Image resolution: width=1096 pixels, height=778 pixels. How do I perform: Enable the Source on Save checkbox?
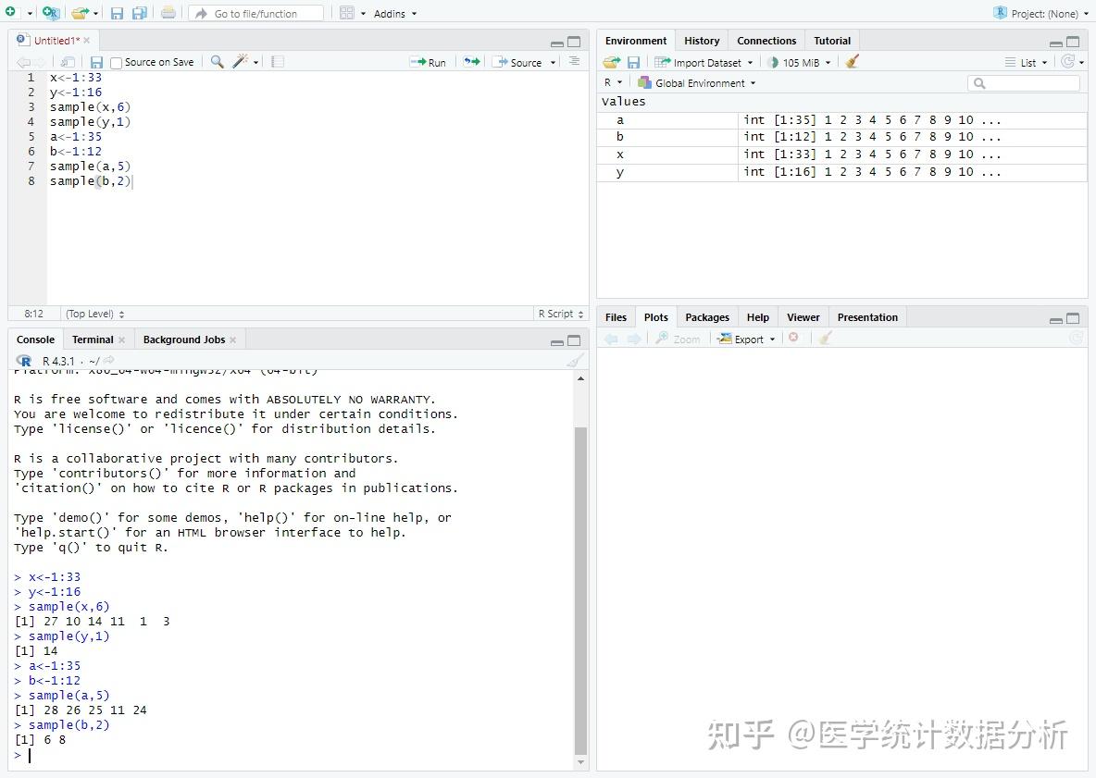(x=116, y=62)
